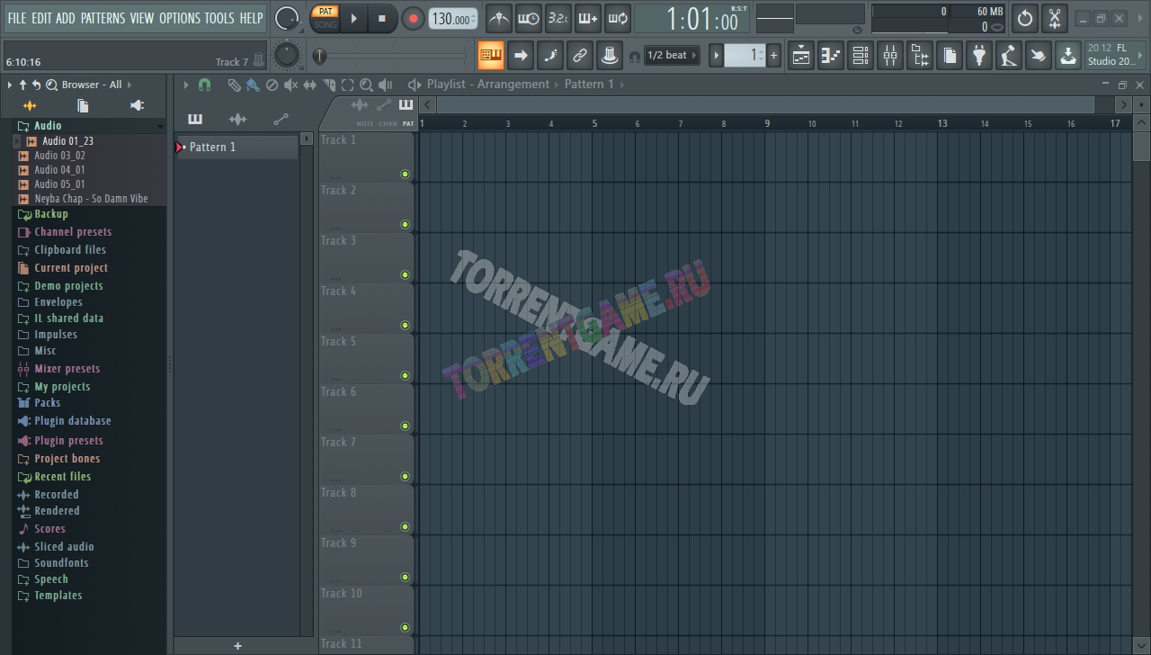Viewport: 1151px width, 655px height.
Task: Select the Delete tool in playlist
Action: click(x=272, y=85)
